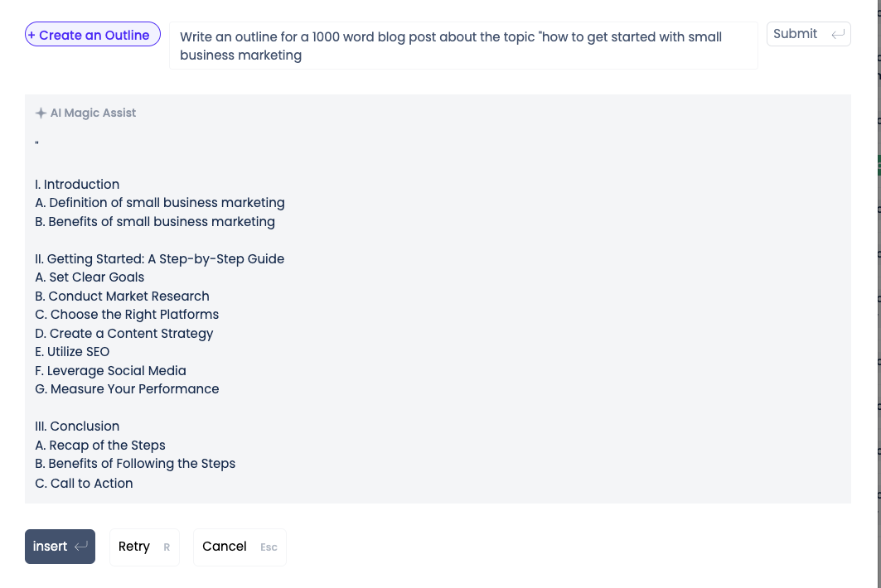Click the "Esc" shortcut hint on Cancel

tap(269, 547)
